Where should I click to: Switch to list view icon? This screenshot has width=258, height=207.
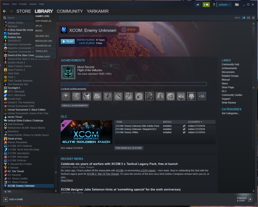tap(248, 18)
